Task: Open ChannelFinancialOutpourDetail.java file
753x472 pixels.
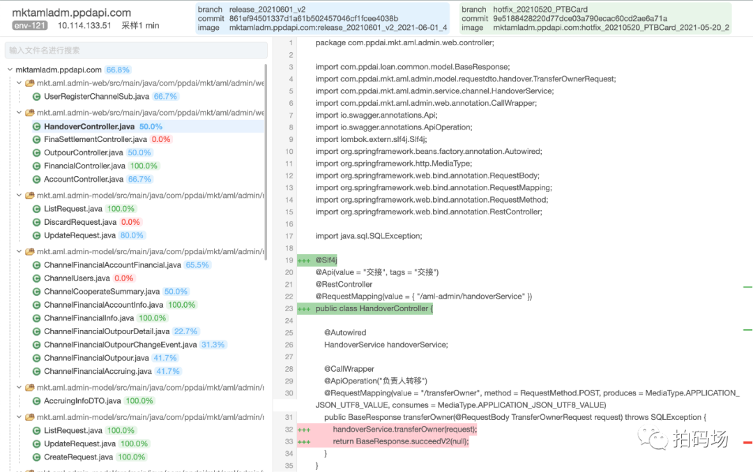Action: [107, 331]
